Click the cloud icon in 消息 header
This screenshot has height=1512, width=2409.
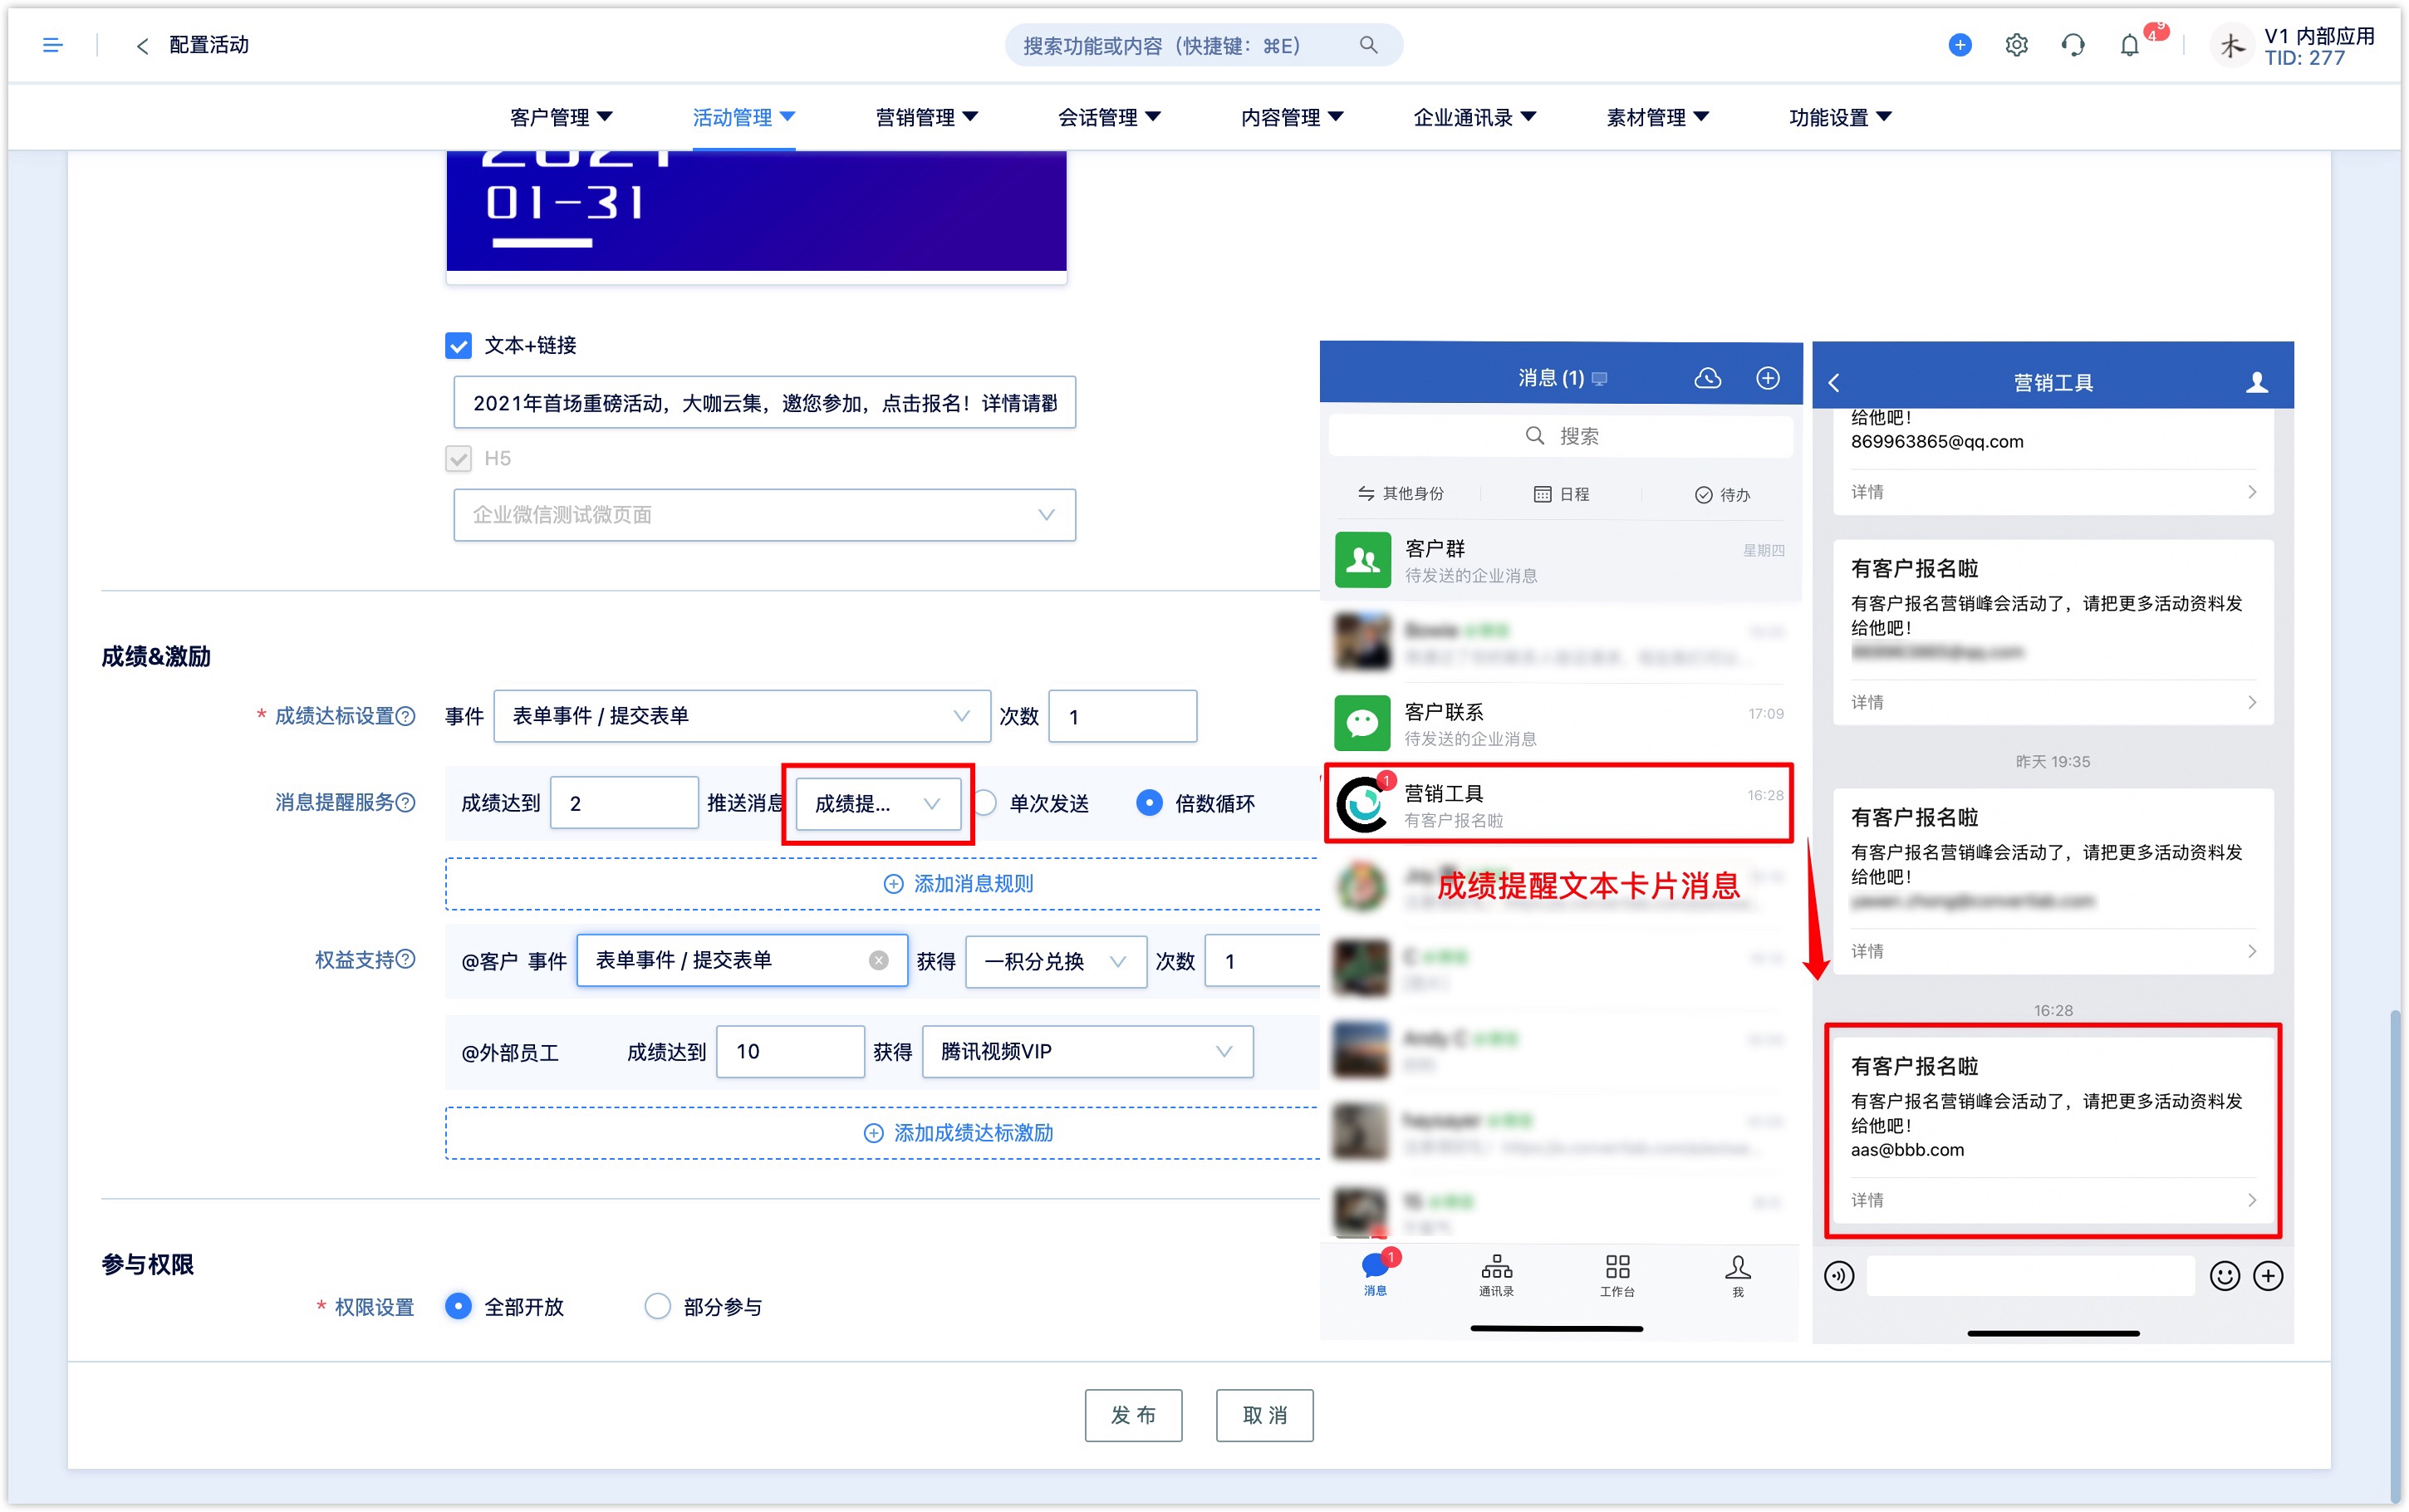click(x=1707, y=378)
